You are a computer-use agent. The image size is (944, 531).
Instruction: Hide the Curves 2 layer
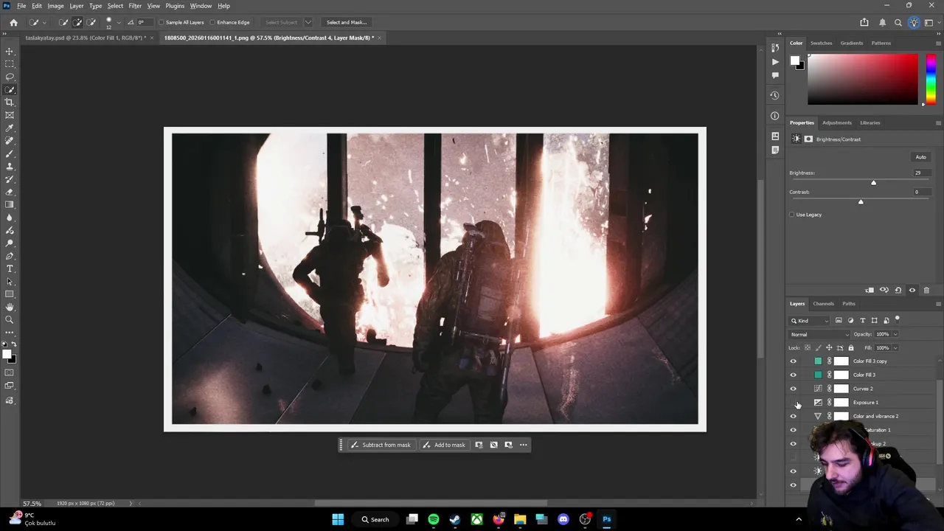pyautogui.click(x=794, y=389)
